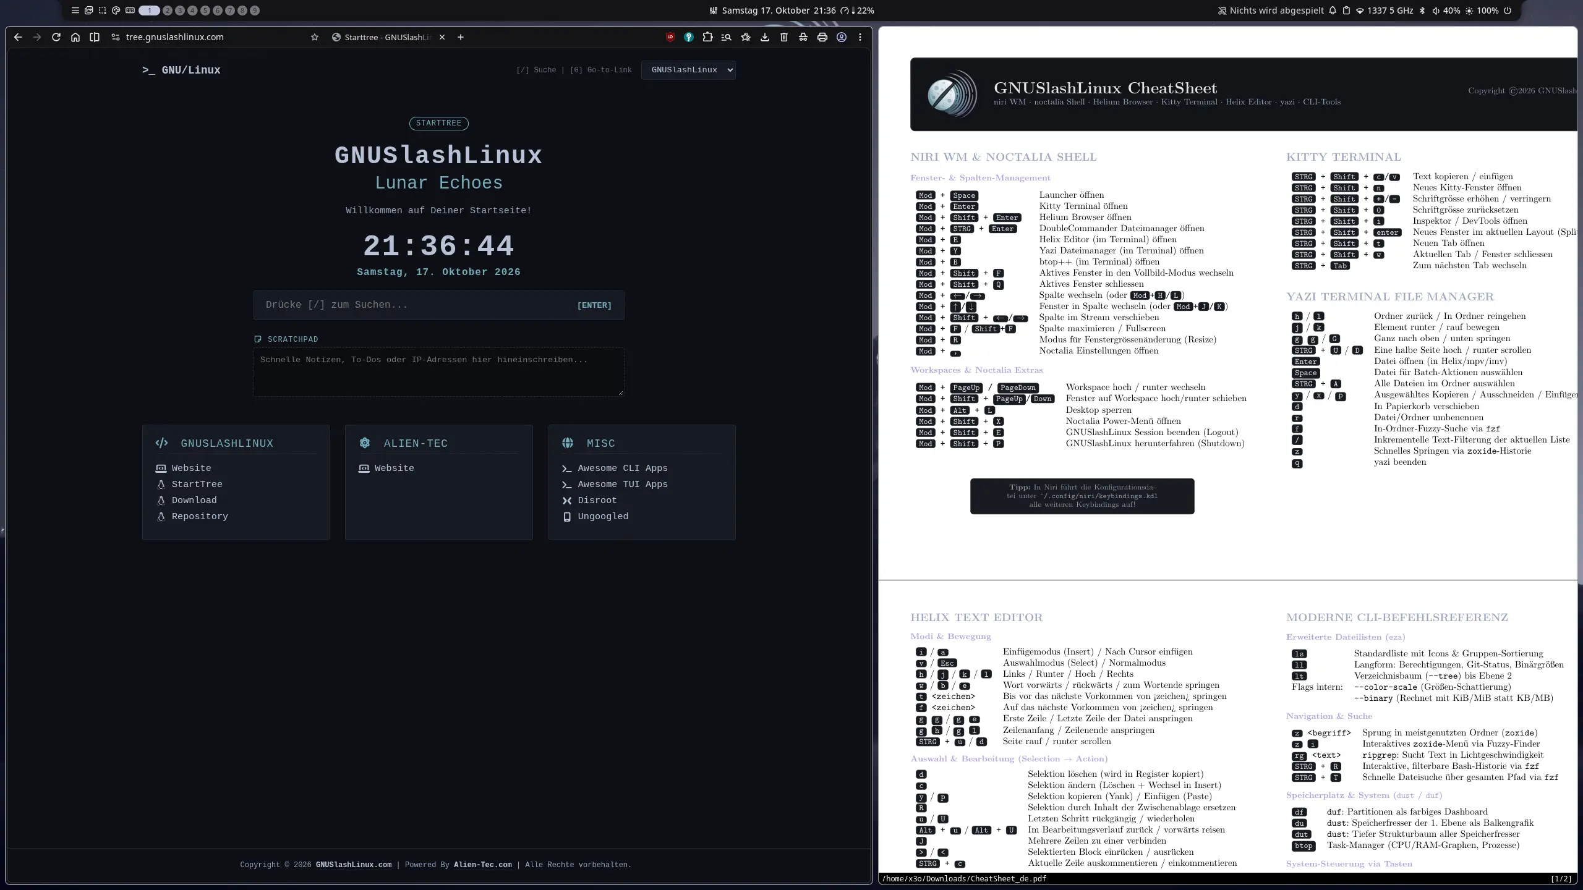Click the power icon in top bar
The width and height of the screenshot is (1583, 890).
coord(1507,11)
